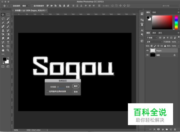
Task: Toggle the lock all padlock button
Action: pos(165,46)
